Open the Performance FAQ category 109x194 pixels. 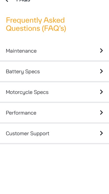[54, 113]
